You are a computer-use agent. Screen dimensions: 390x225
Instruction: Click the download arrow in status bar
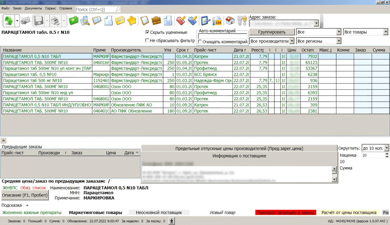[171, 221]
